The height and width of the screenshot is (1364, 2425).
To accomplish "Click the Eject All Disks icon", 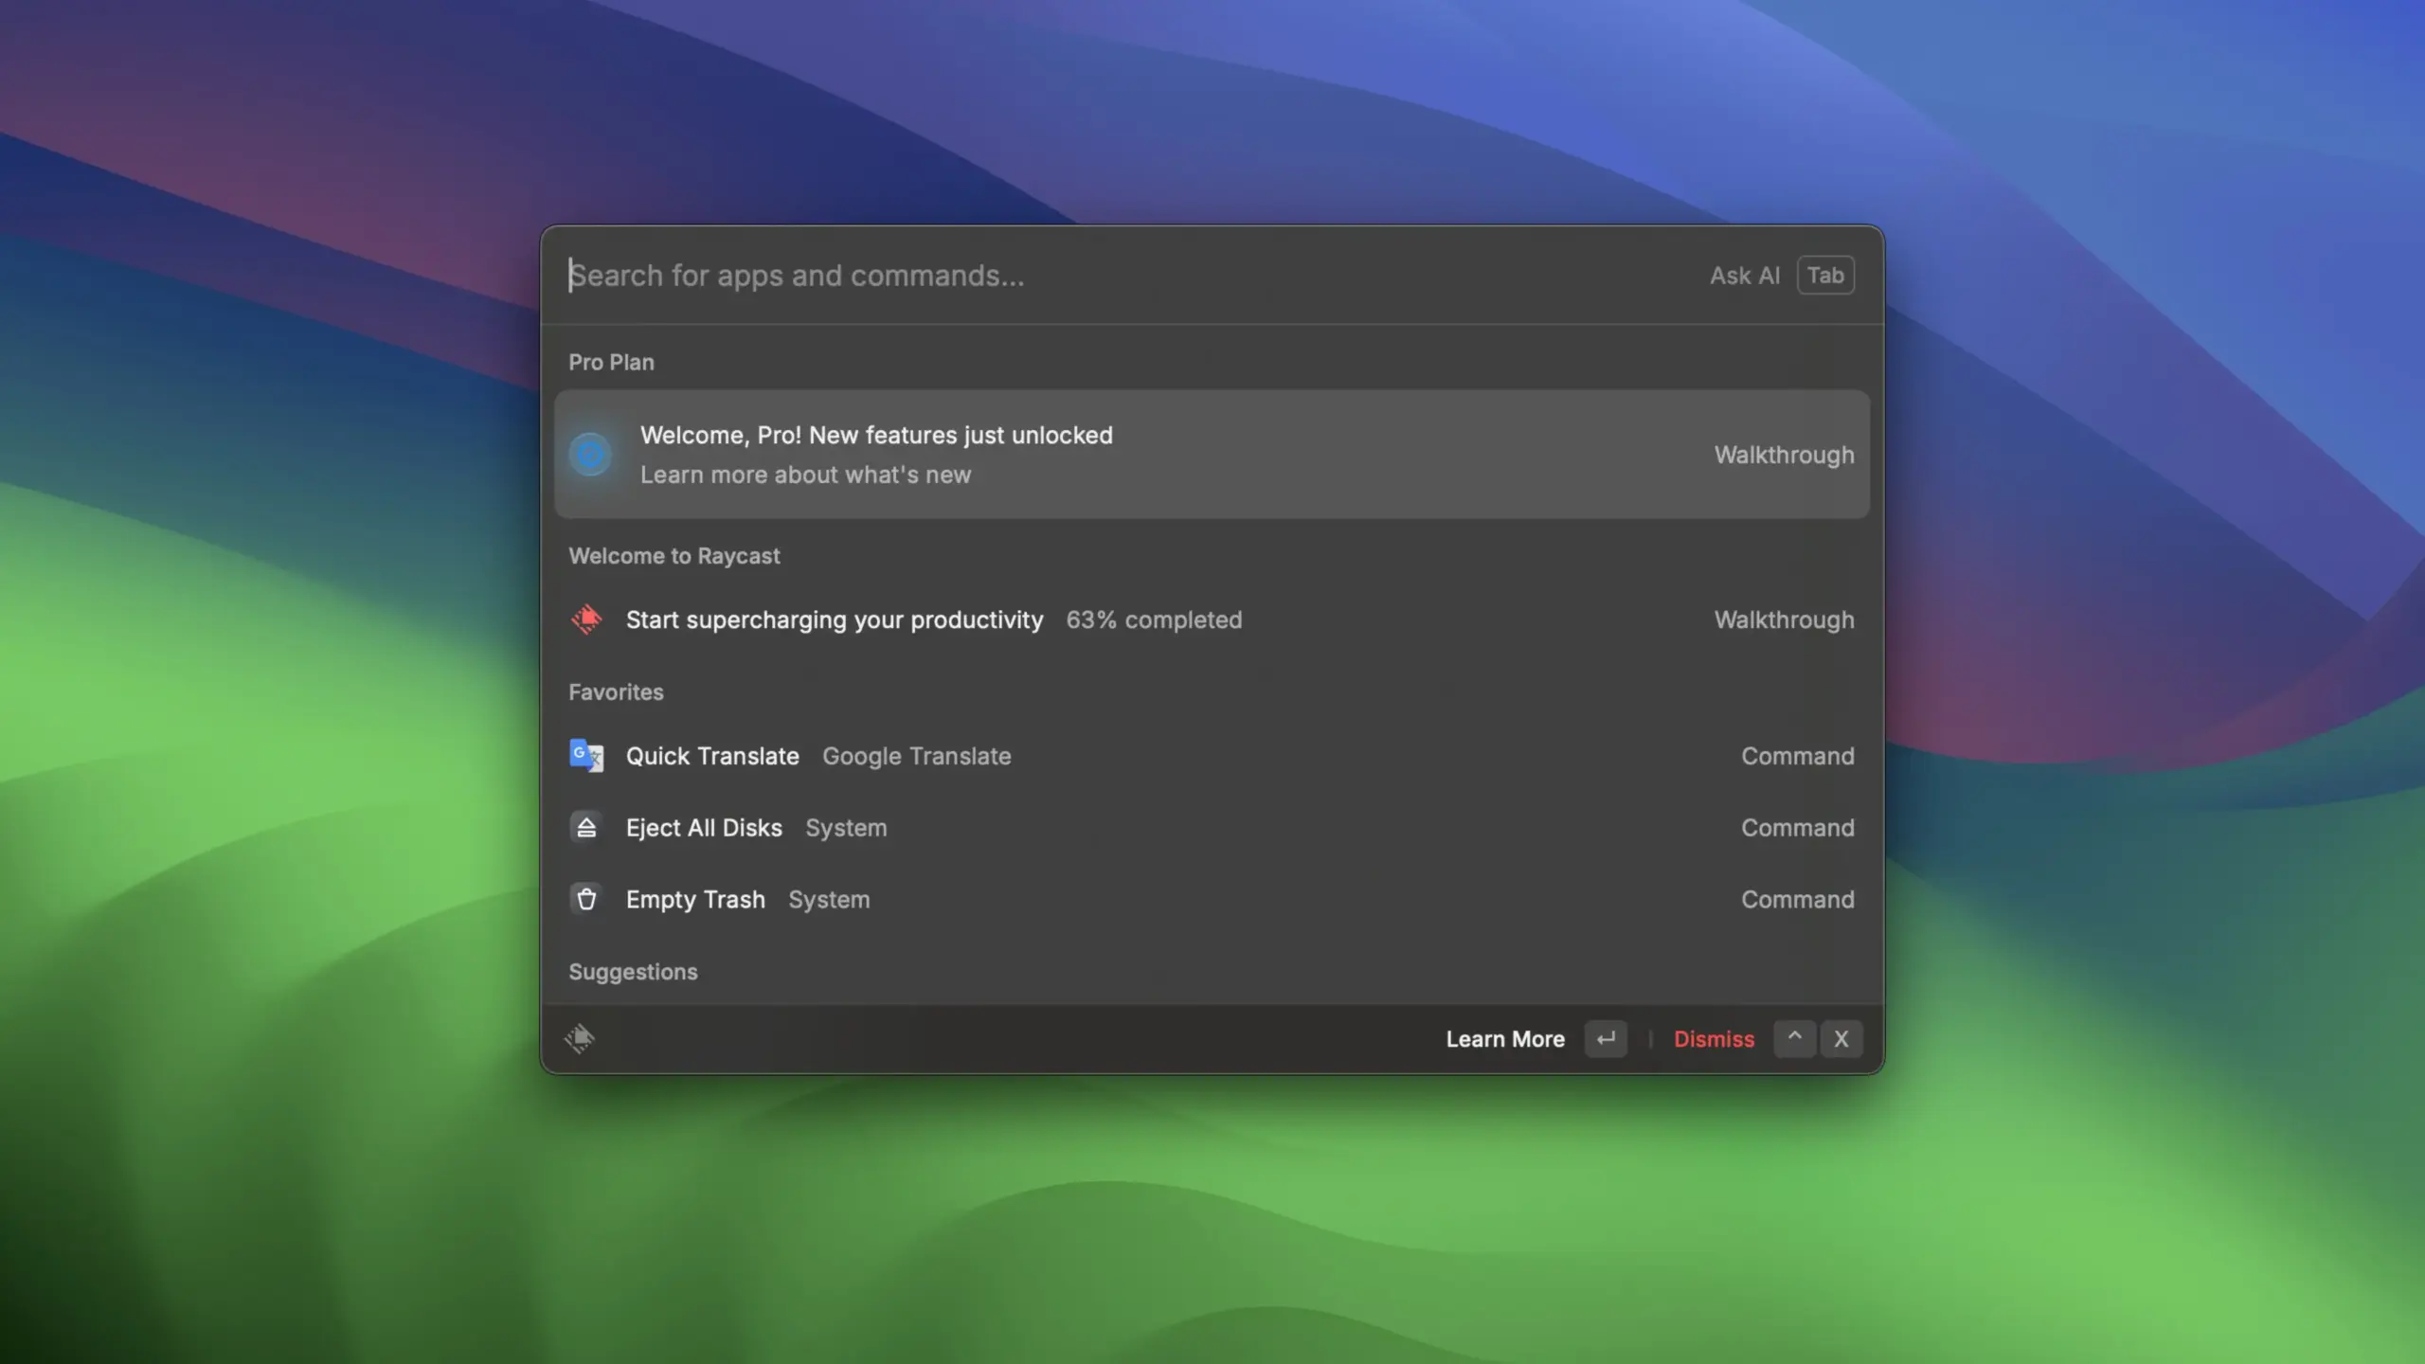I will click(586, 828).
